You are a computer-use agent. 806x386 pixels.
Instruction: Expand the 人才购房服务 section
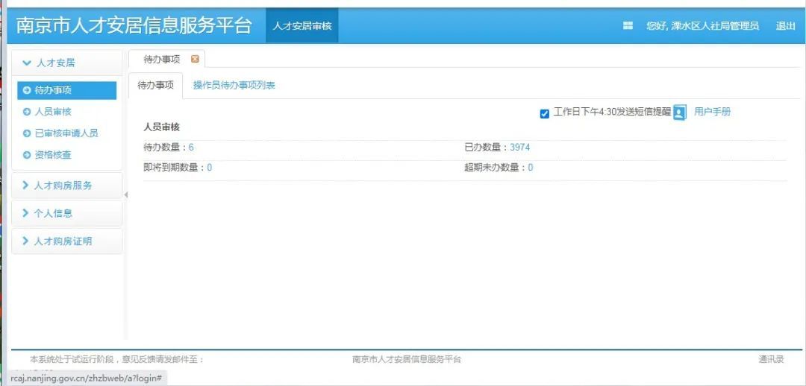[x=67, y=186]
